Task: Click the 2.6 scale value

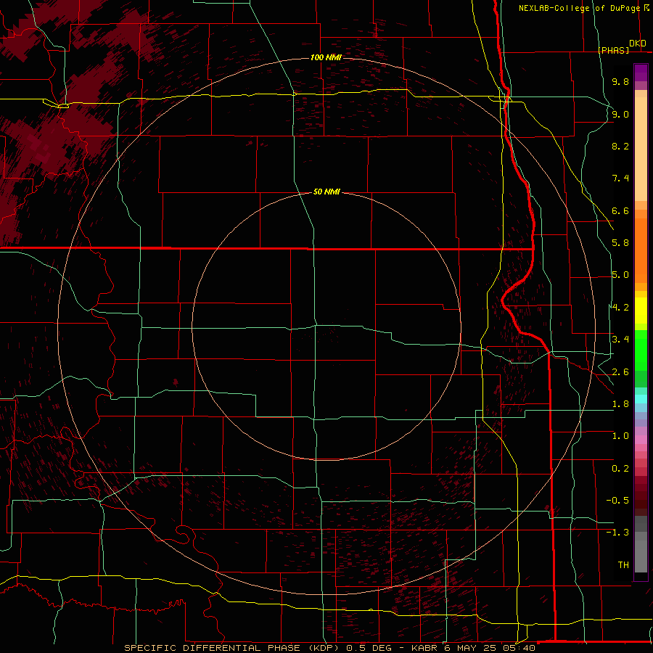Action: (620, 372)
